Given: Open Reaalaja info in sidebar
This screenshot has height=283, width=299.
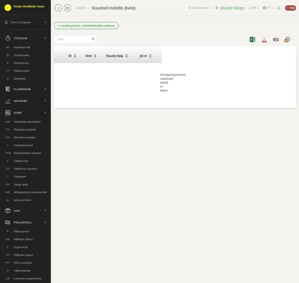Looking at the screenshot, I should 22,48.
